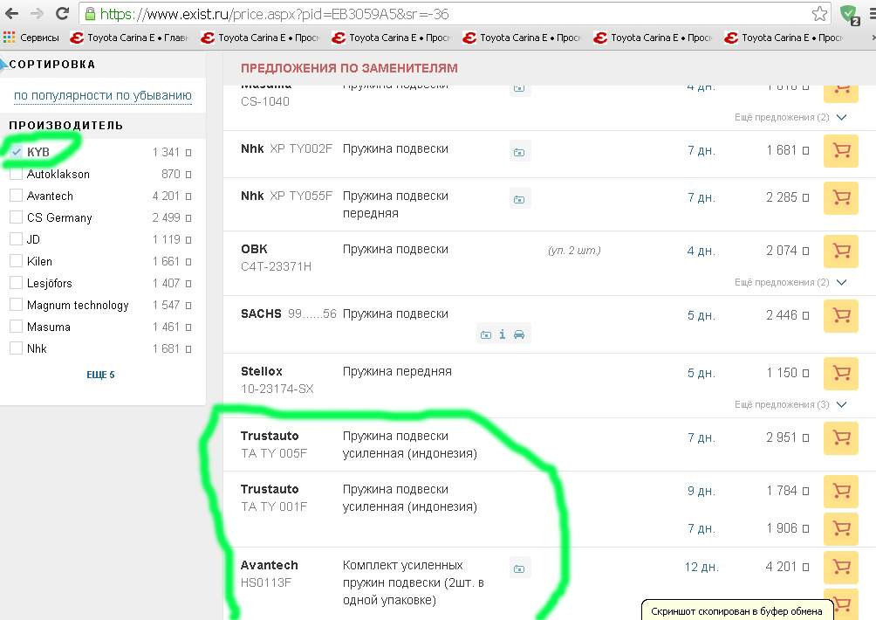Enable the Autoklakson manufacturer checkbox

click(x=17, y=174)
